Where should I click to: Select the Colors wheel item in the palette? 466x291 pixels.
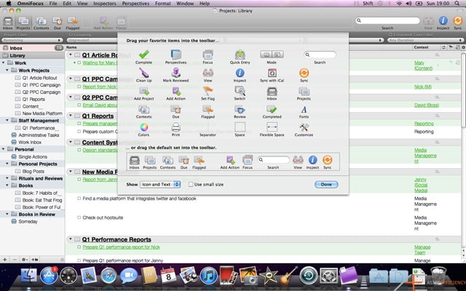click(144, 127)
